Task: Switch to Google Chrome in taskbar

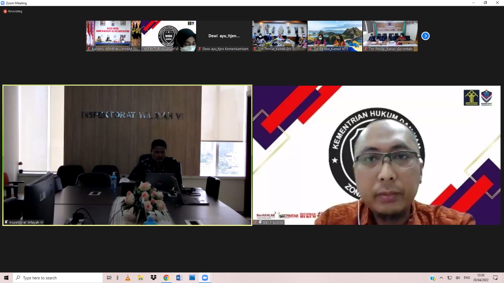Action: [x=166, y=278]
